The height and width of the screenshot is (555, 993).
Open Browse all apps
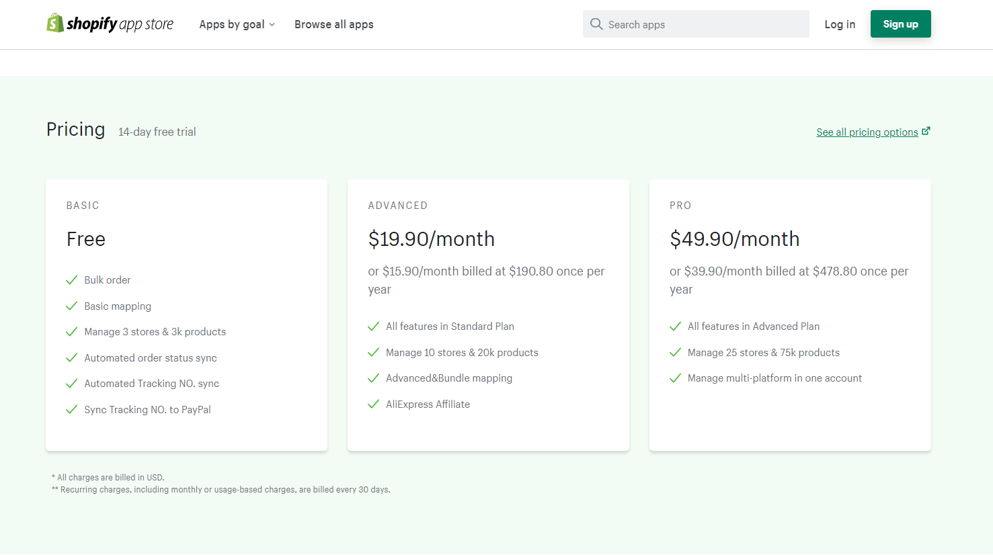334,24
